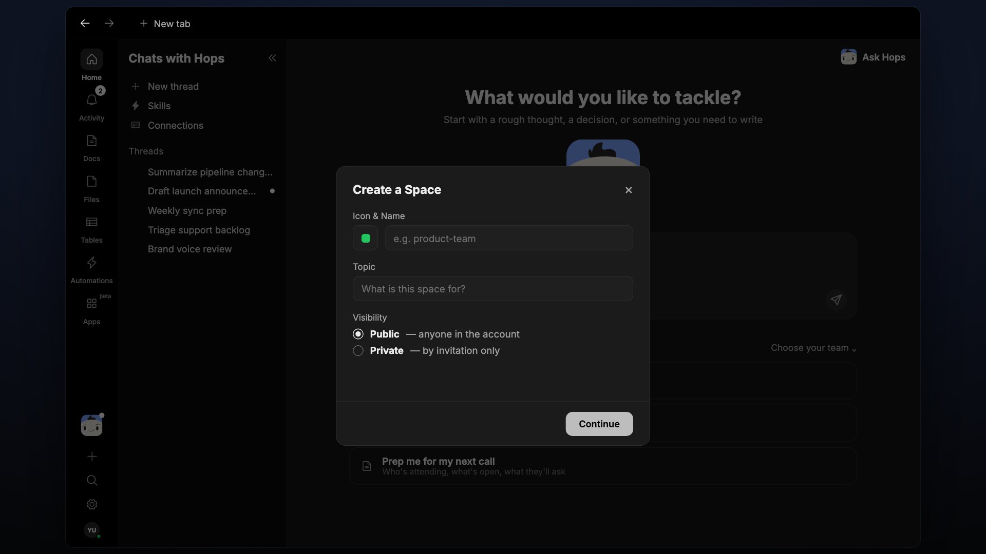Select Prep me for my next call
This screenshot has height=554, width=986.
pos(603,466)
